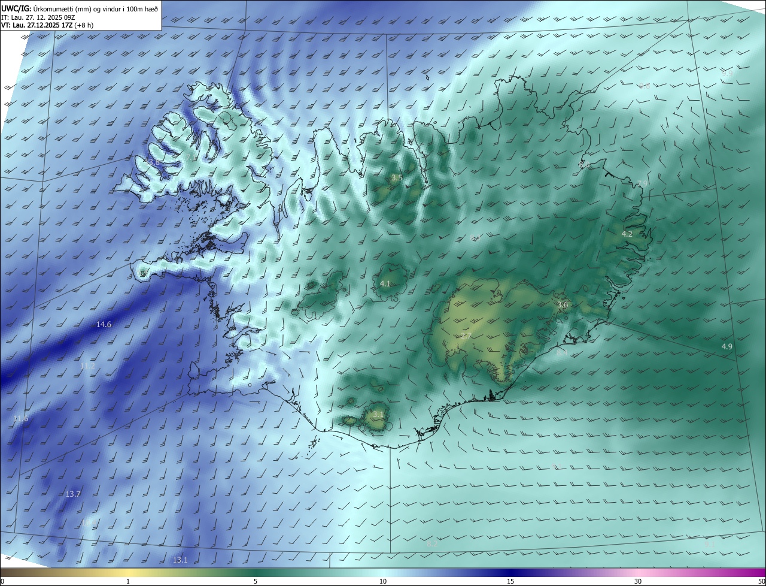Viewport: 766px width, 586px height.
Task: Click the 3.5 value label in north Iceland
Action: tap(397, 177)
